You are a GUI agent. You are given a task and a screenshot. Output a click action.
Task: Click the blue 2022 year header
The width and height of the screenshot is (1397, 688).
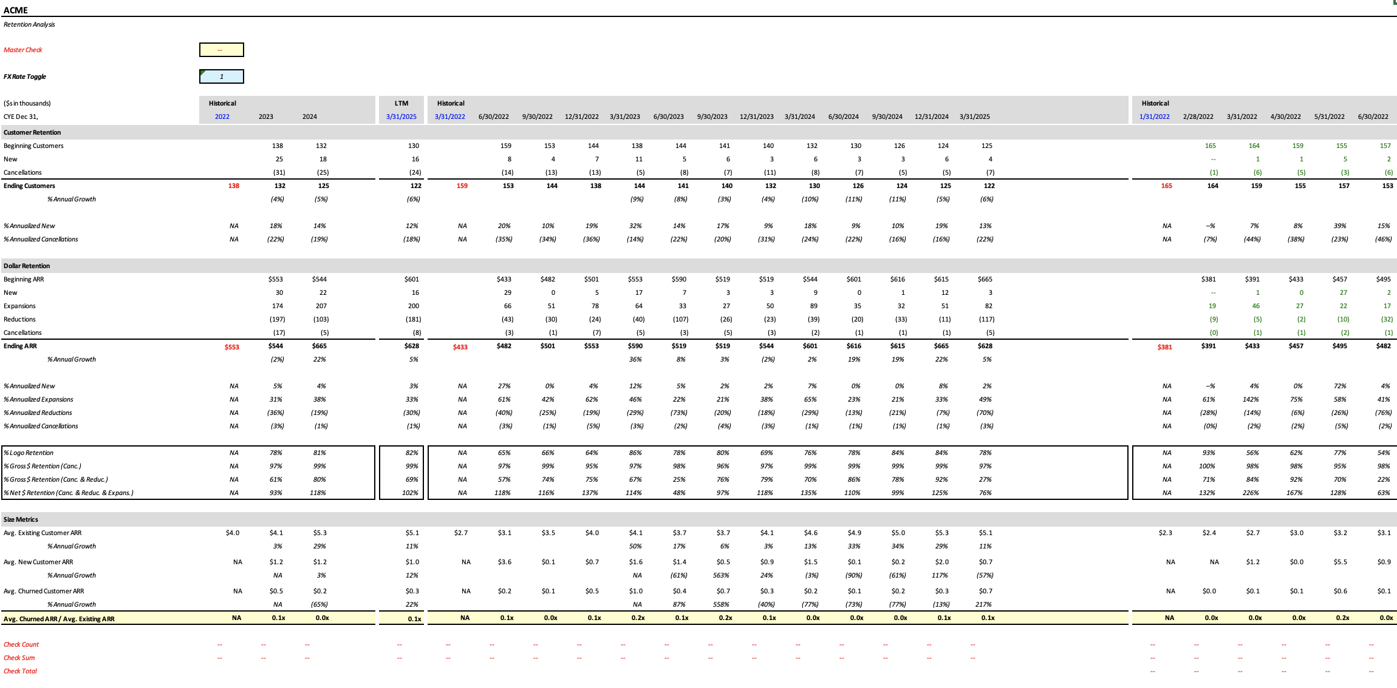(222, 116)
